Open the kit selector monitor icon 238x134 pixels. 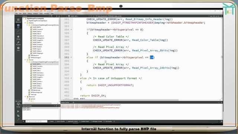[x=18, y=104]
